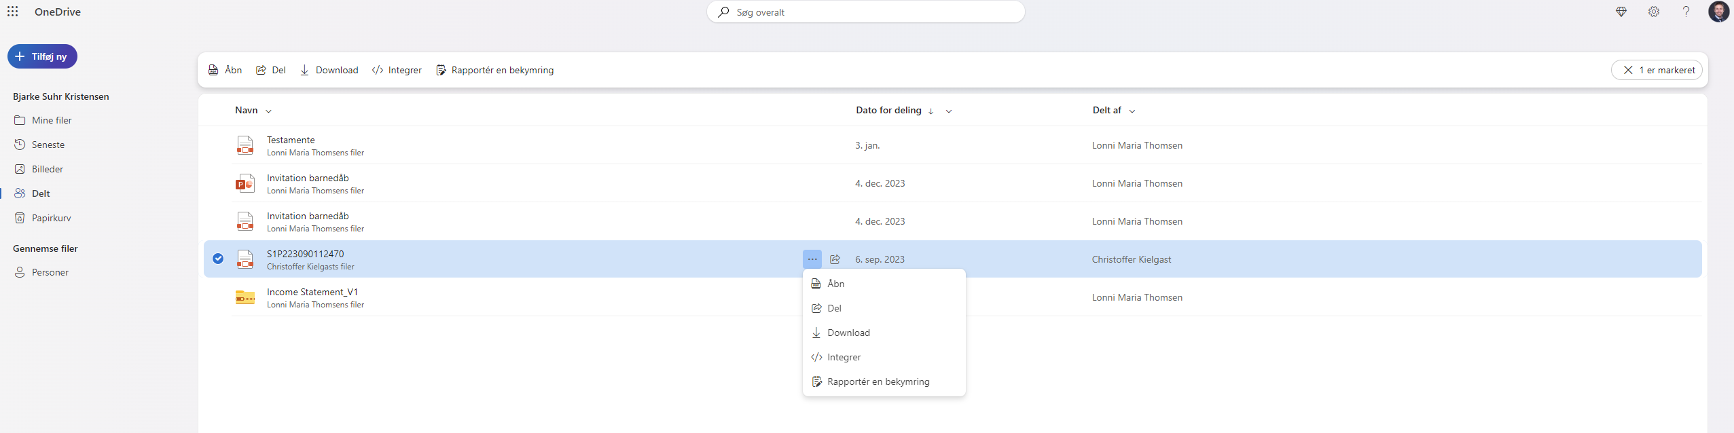Screen dimensions: 1734x433
Task: Choose Del in the context menu
Action: [x=884, y=308]
